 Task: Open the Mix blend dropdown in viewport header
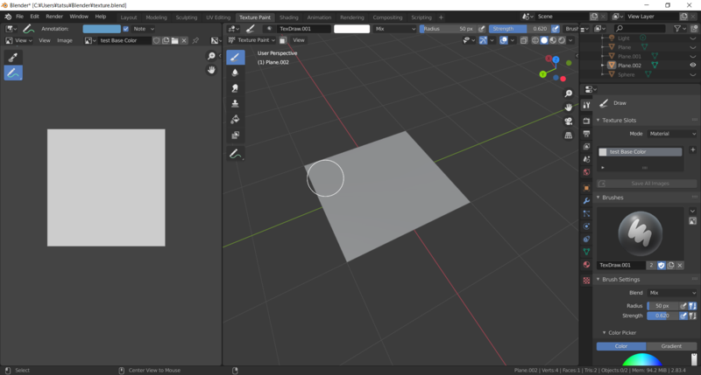tap(395, 29)
